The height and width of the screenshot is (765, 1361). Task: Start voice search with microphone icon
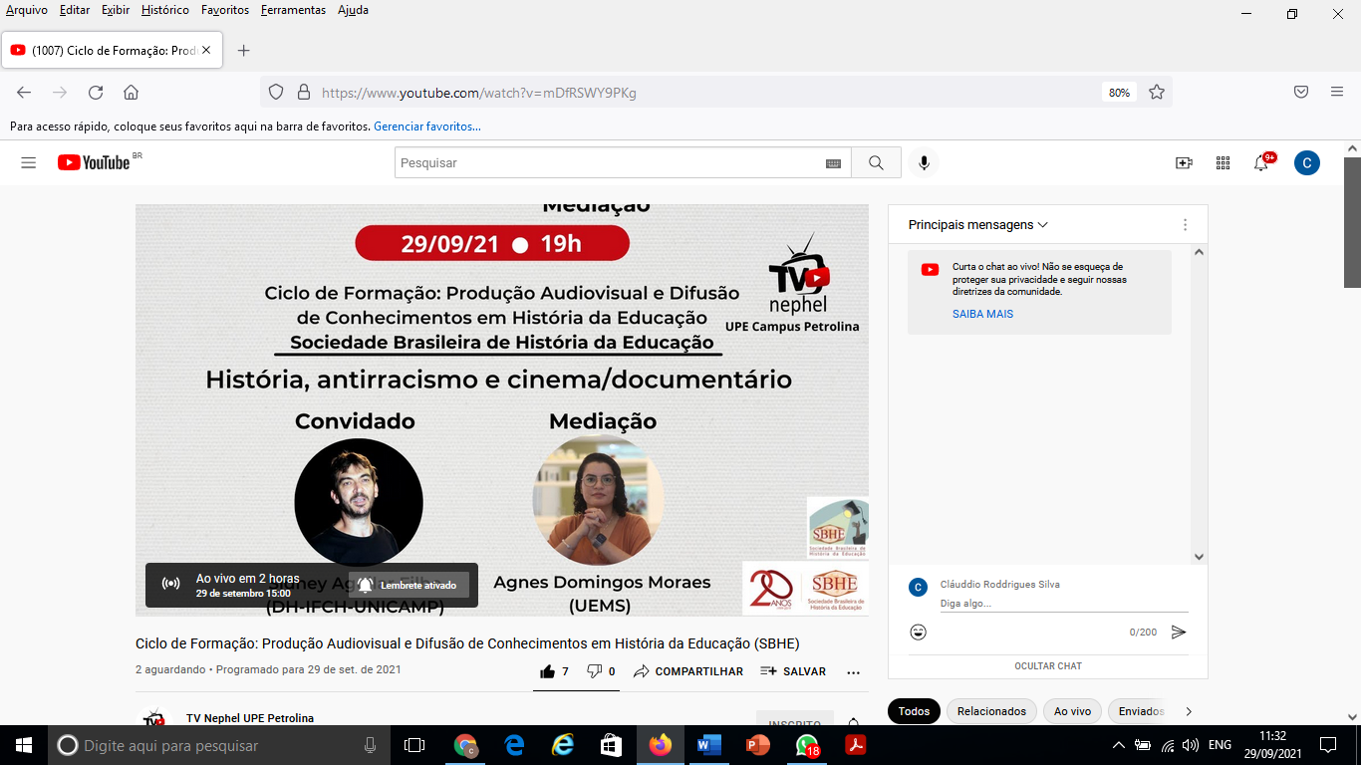924,162
